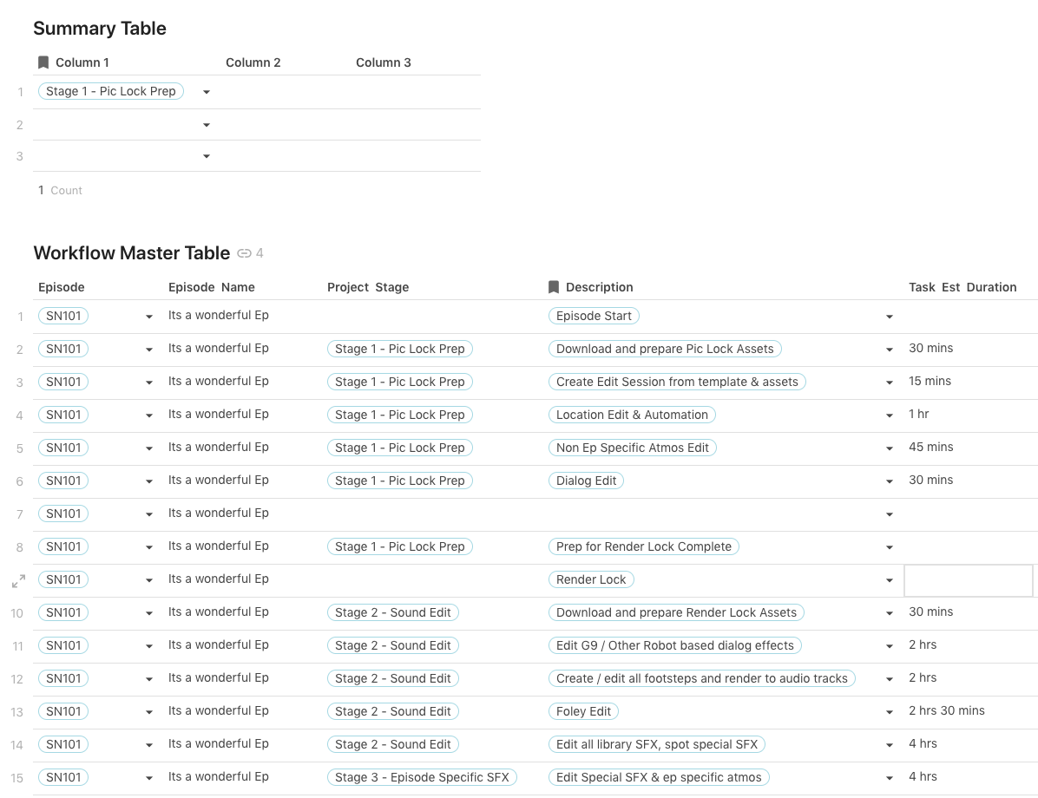Open the Episode Start description chip
This screenshot has width=1038, height=798.
[594, 316]
